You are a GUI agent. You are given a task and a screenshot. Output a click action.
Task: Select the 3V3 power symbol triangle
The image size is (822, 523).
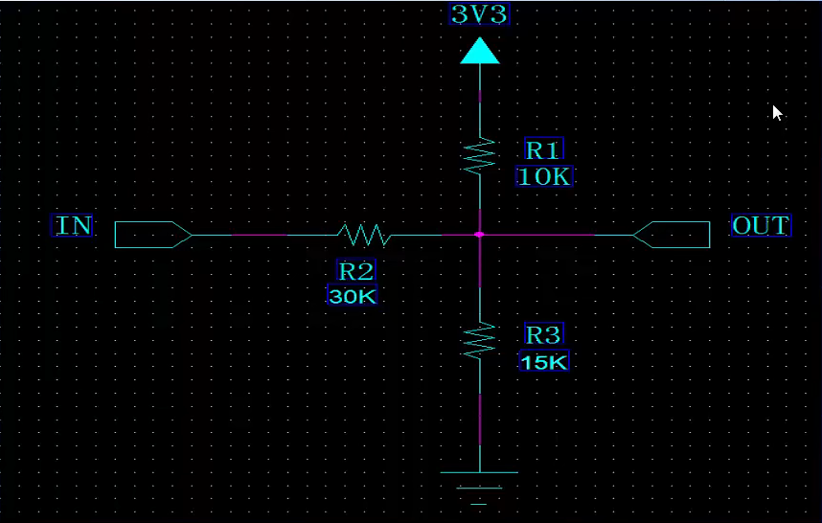coord(480,51)
